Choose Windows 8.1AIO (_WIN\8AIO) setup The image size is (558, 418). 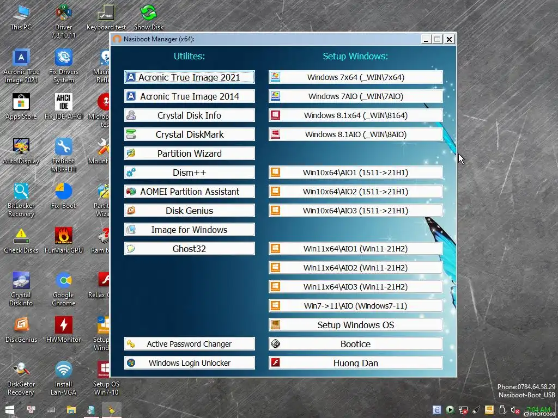355,134
